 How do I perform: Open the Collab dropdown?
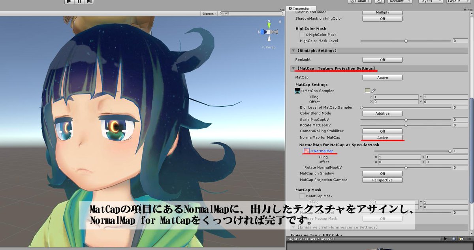click(x=360, y=2)
